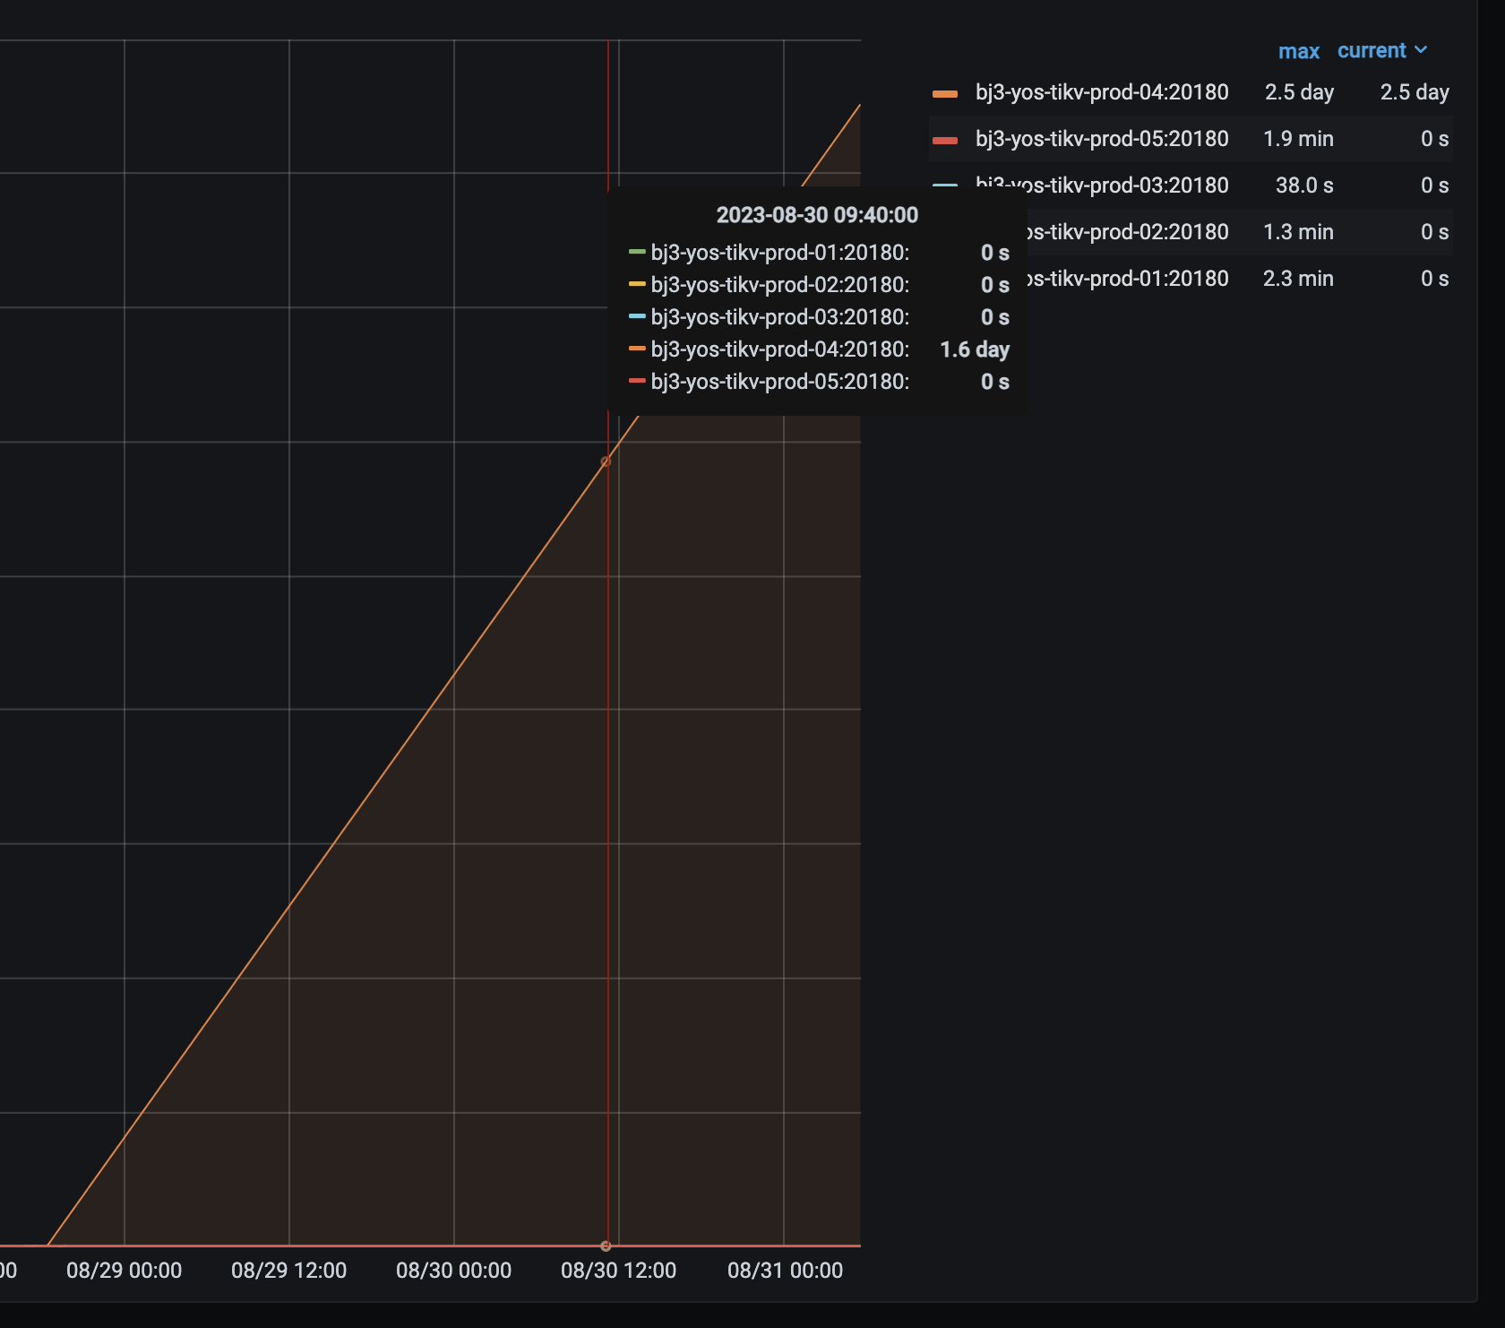The height and width of the screenshot is (1328, 1505).
Task: Click the current column header text
Action: pyautogui.click(x=1371, y=51)
